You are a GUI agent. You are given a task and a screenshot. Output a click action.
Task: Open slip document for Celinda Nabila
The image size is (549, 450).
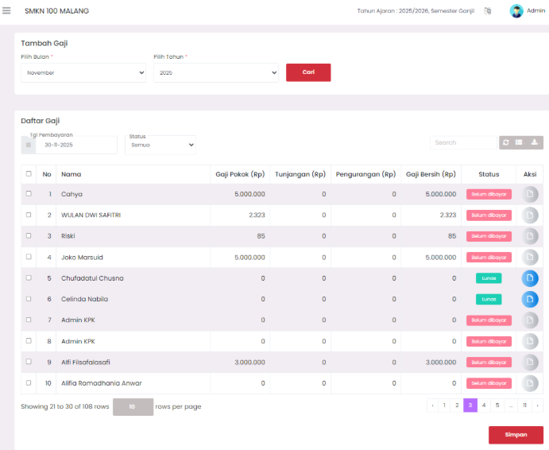coord(530,299)
